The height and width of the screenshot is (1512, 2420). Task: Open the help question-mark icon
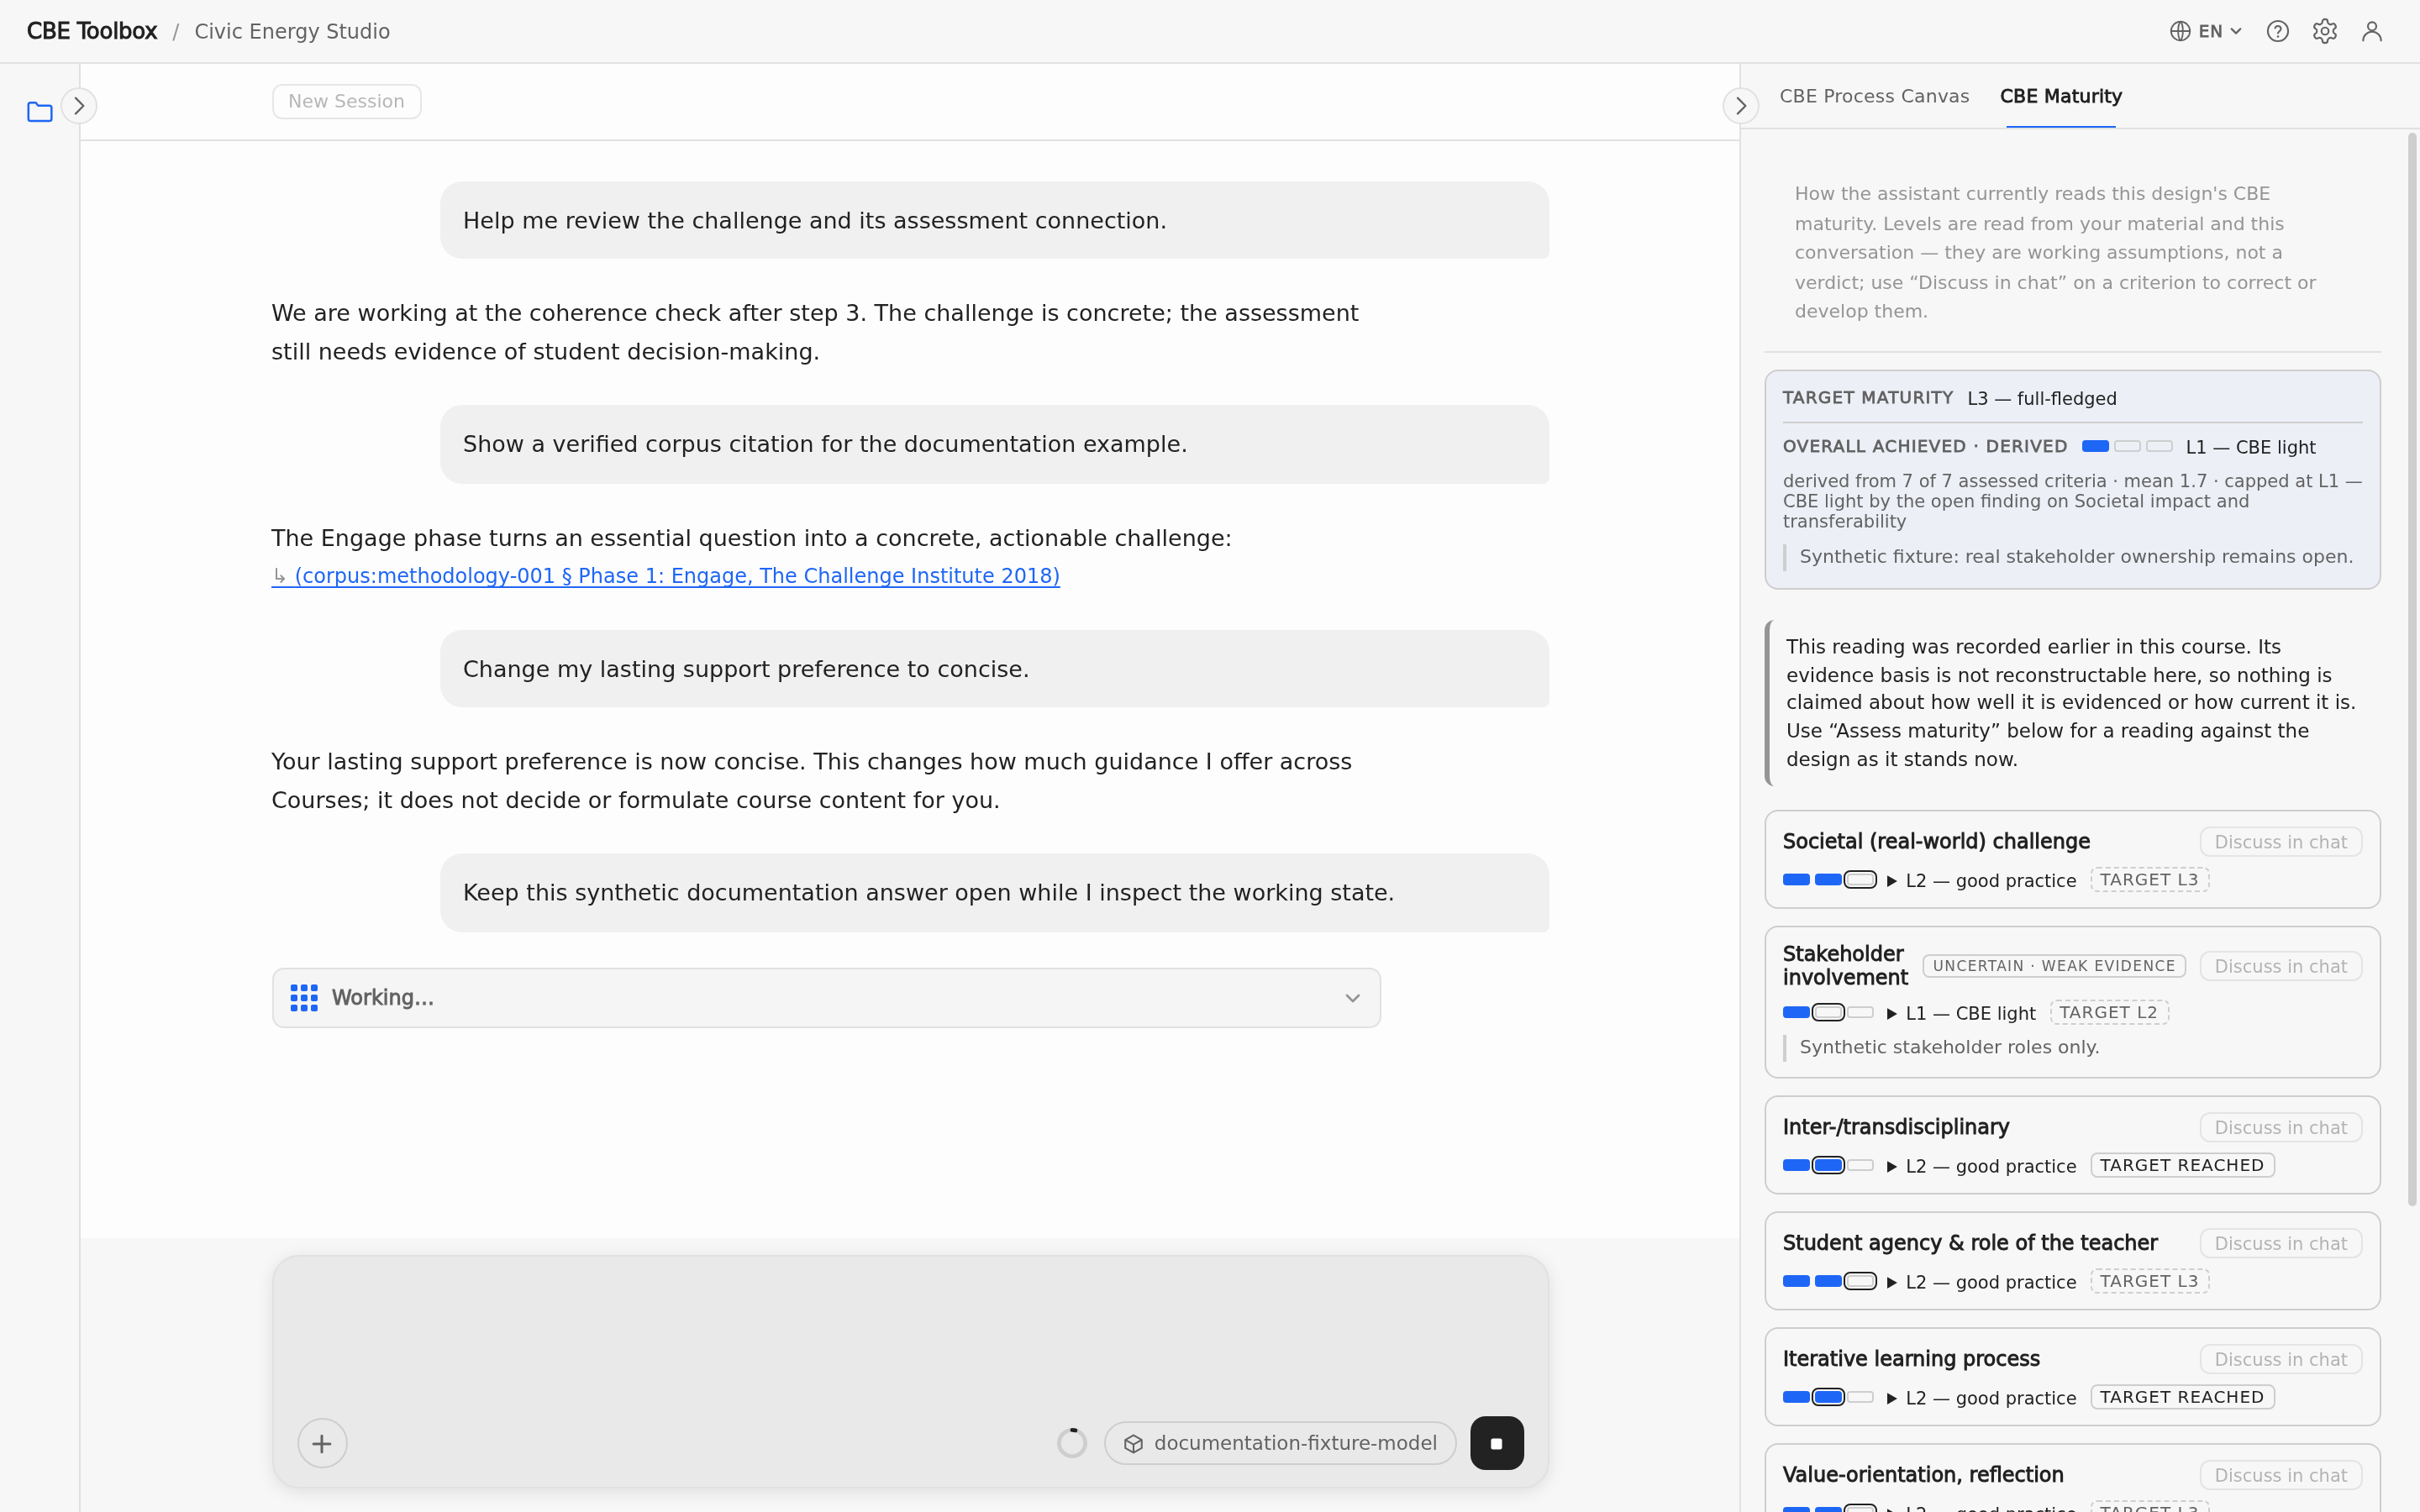click(2278, 31)
